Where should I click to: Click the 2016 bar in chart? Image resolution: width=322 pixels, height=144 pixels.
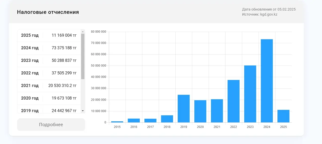coord(134,121)
